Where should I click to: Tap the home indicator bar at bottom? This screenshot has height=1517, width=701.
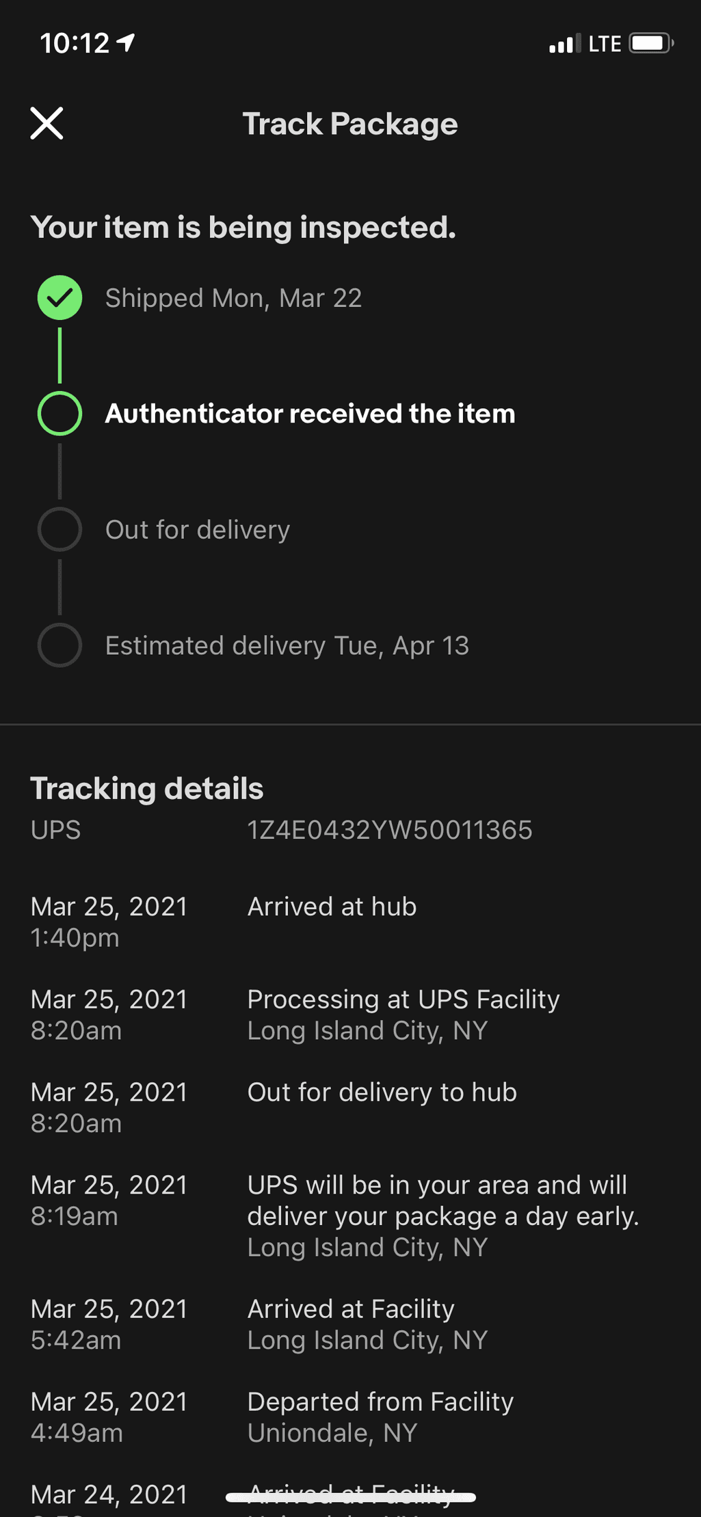click(350, 1497)
